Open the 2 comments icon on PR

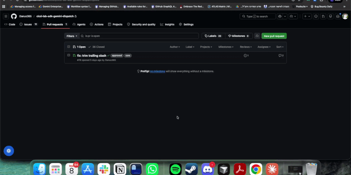tap(281, 56)
